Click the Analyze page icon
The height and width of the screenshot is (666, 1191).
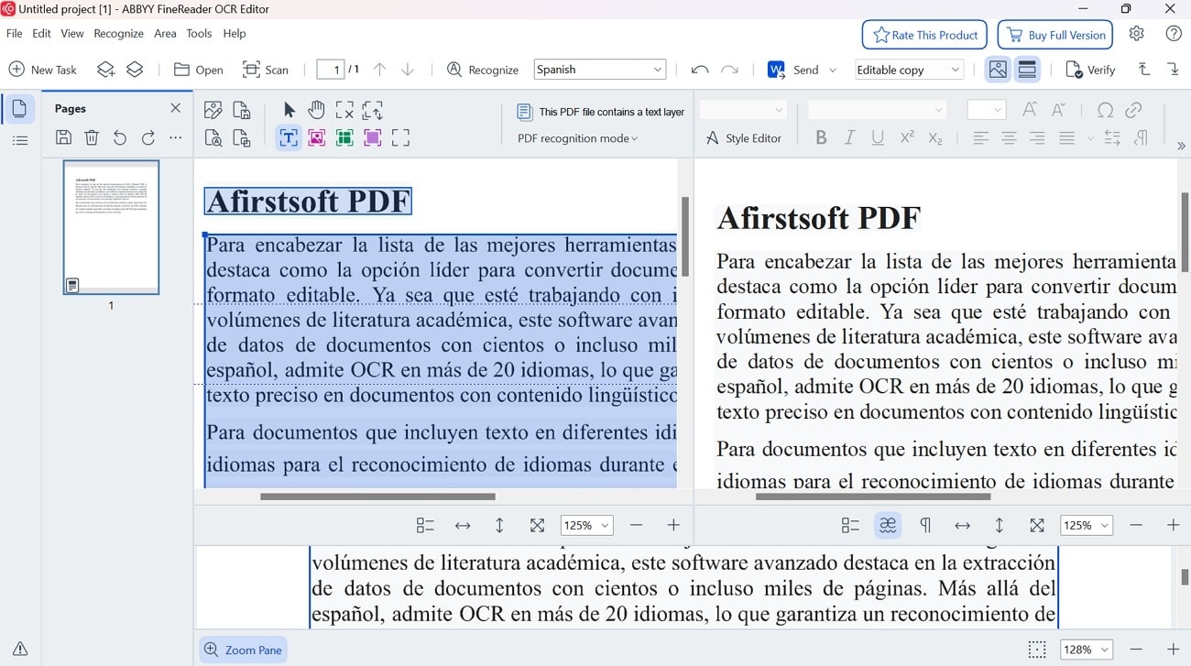coord(213,138)
